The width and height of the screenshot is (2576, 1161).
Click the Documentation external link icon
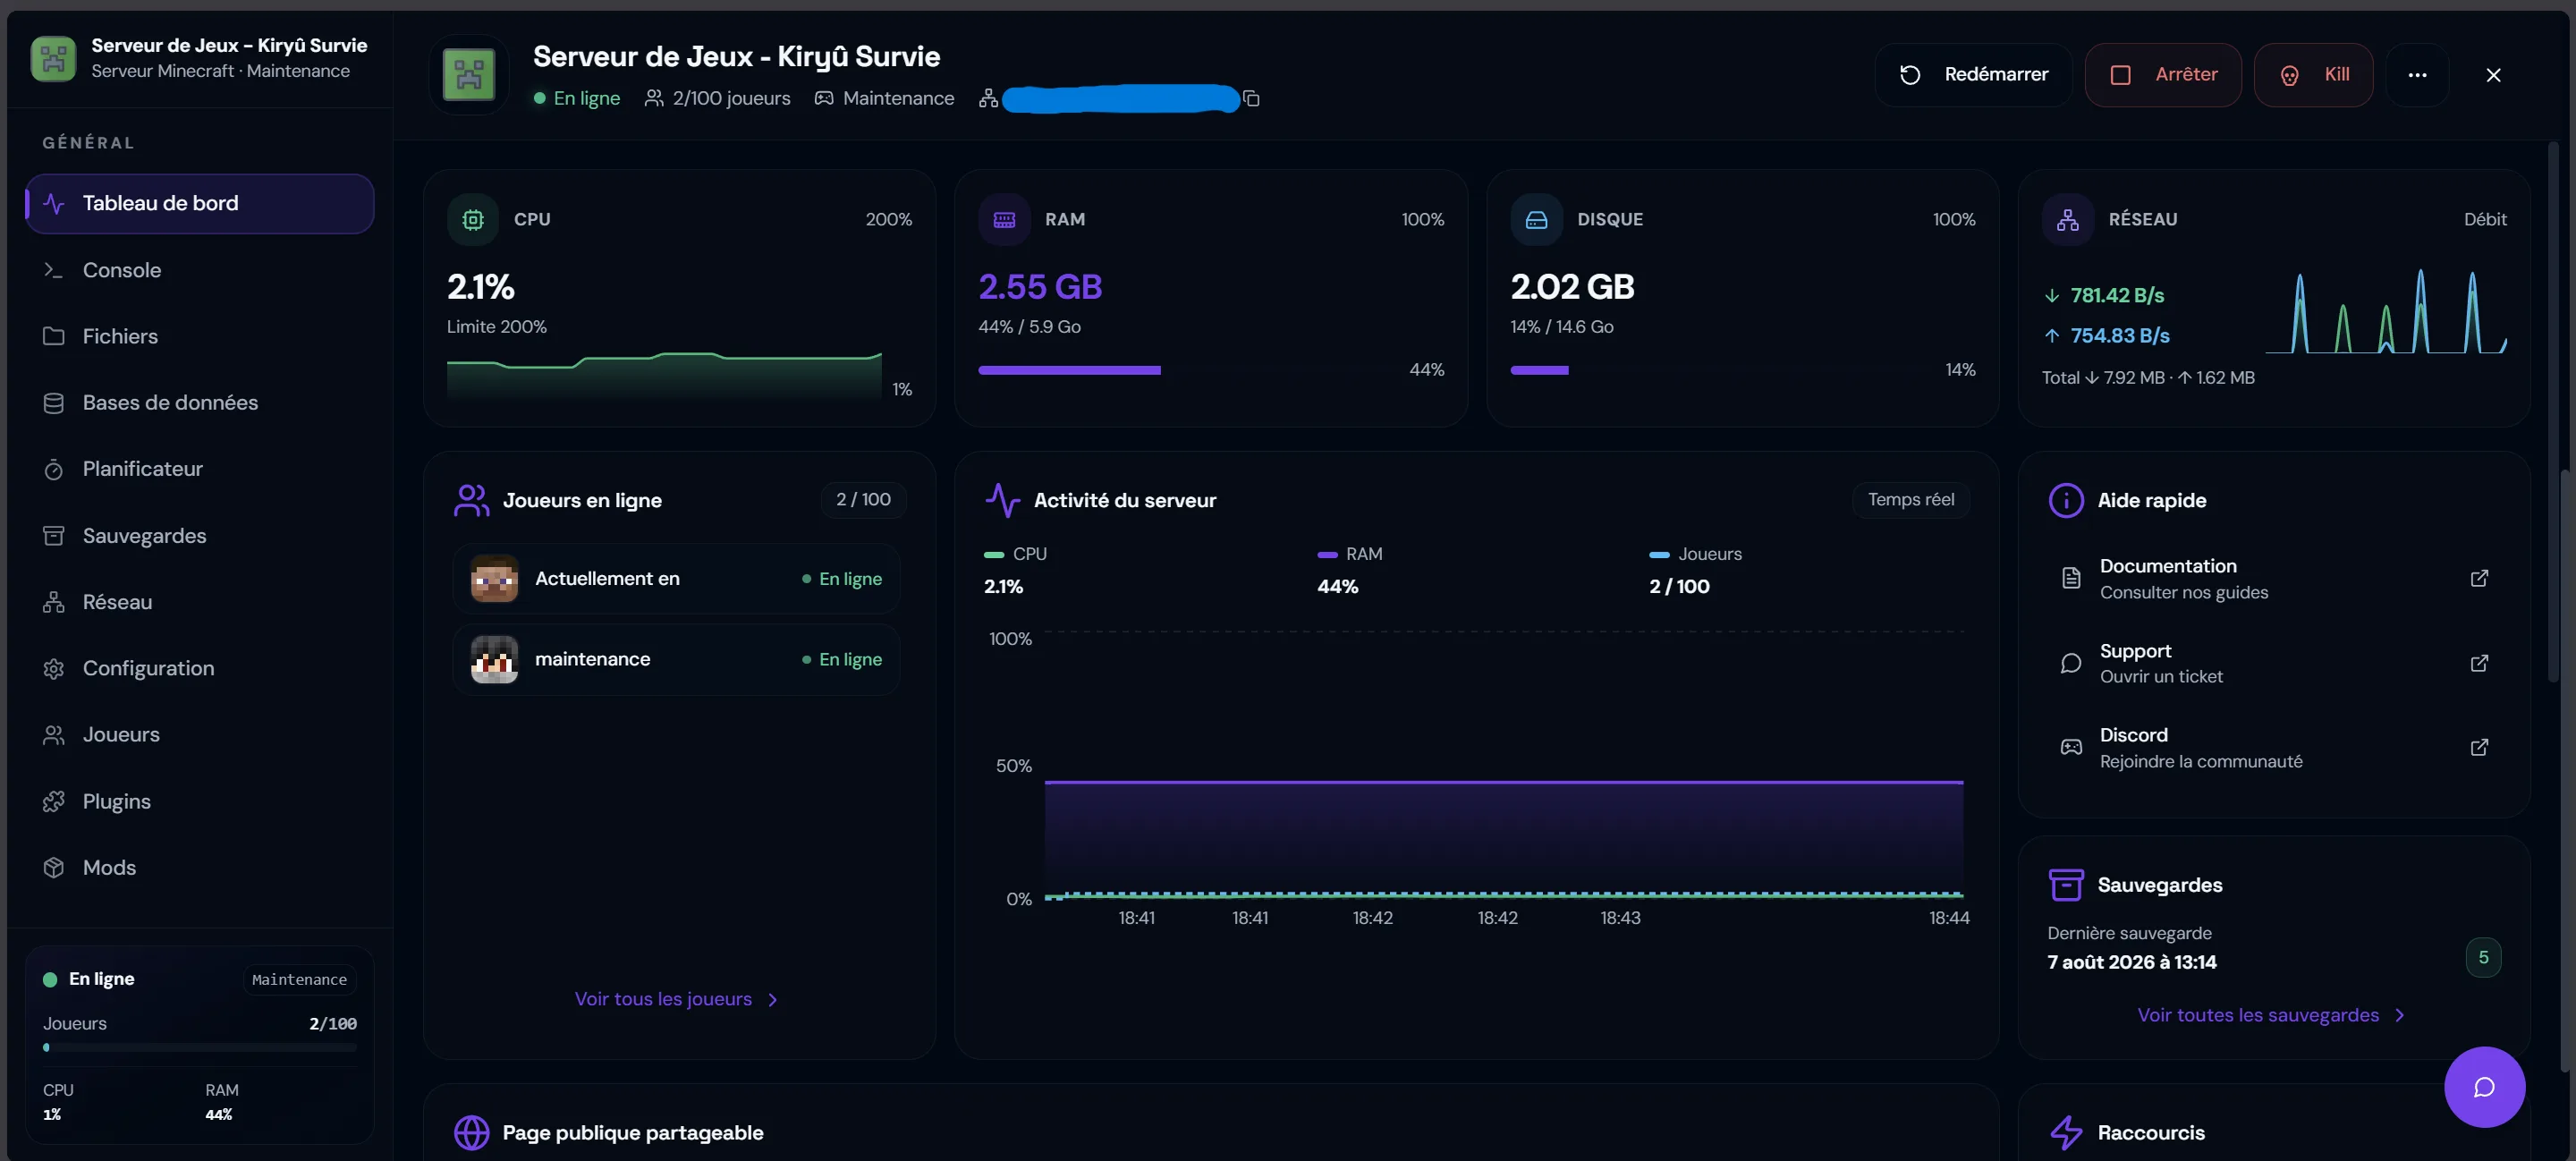pos(2479,579)
